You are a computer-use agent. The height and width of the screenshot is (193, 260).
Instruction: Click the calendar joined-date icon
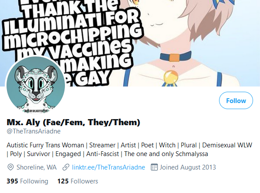[x=154, y=167]
